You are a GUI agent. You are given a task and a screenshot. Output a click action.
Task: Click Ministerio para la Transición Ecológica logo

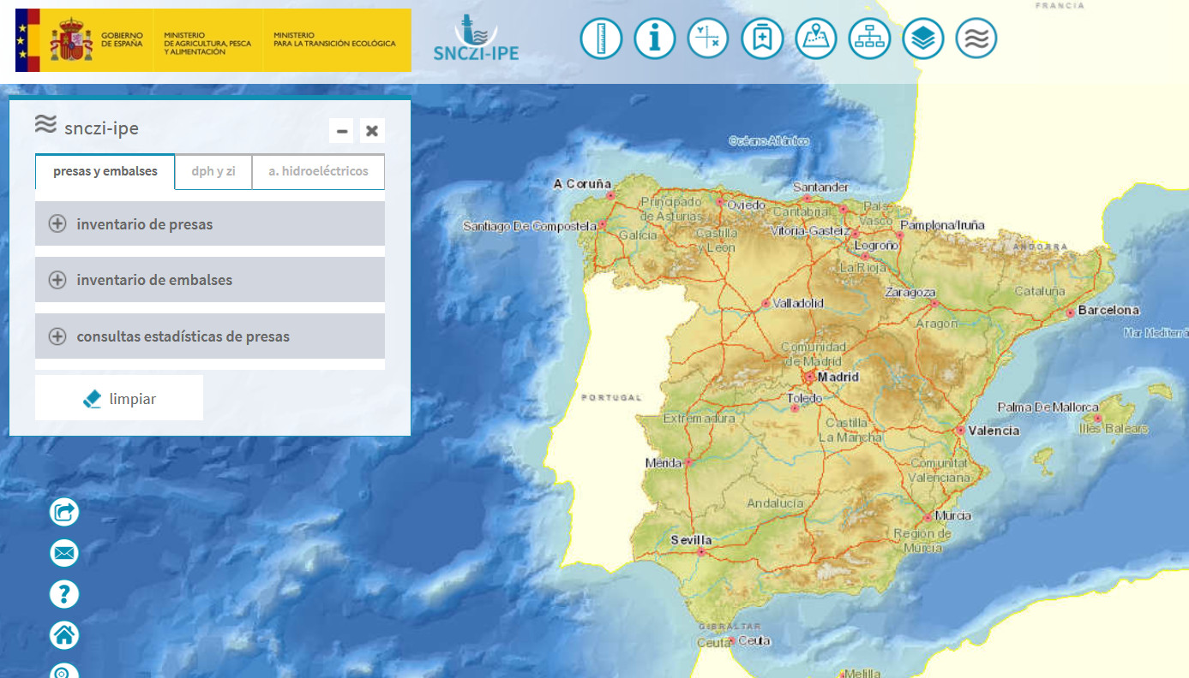pos(335,39)
